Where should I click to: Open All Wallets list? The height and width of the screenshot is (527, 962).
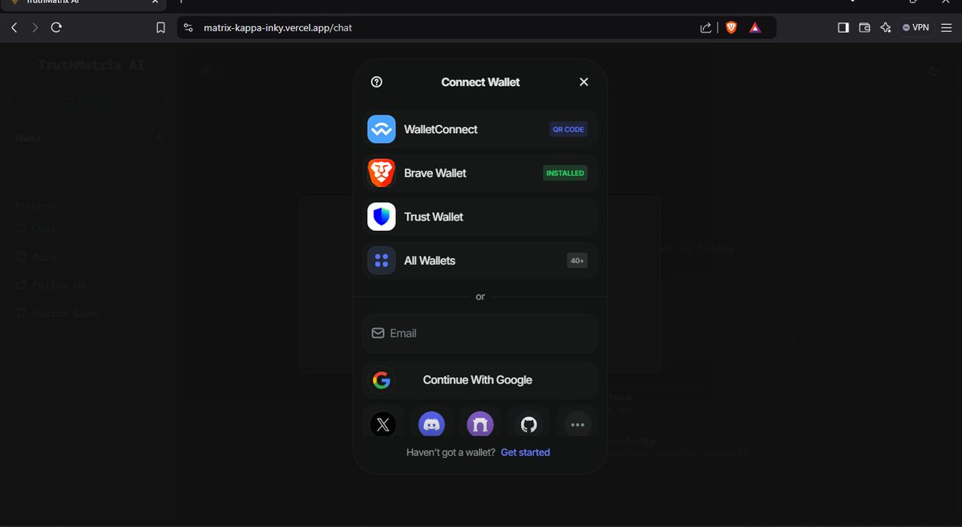point(480,261)
